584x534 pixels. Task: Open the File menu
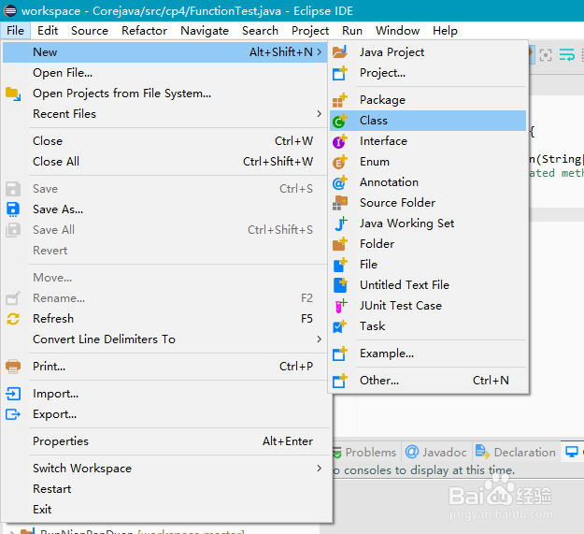[15, 31]
